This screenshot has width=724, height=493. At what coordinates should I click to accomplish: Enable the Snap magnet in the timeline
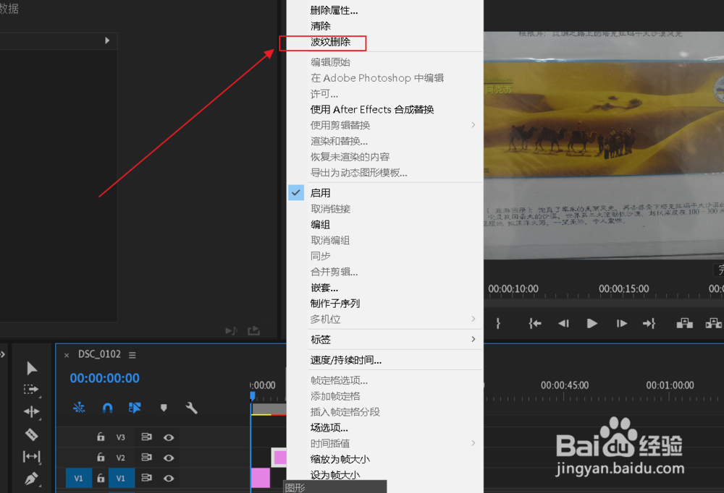pyautogui.click(x=107, y=408)
